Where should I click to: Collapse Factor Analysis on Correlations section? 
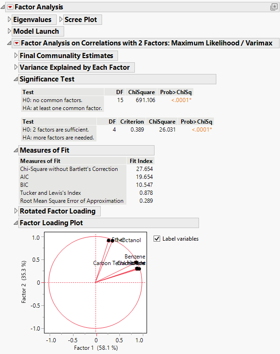[x=9, y=43]
